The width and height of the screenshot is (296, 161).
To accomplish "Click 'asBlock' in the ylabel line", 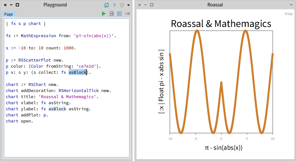I will click(x=57, y=109).
